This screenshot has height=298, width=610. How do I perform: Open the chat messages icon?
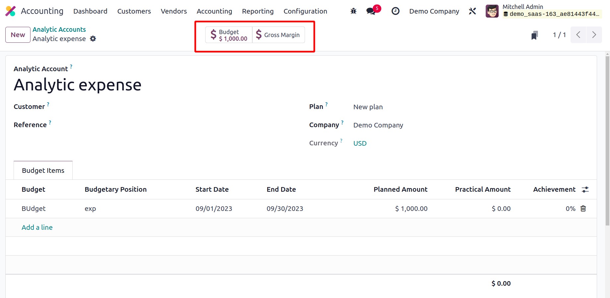click(x=371, y=11)
